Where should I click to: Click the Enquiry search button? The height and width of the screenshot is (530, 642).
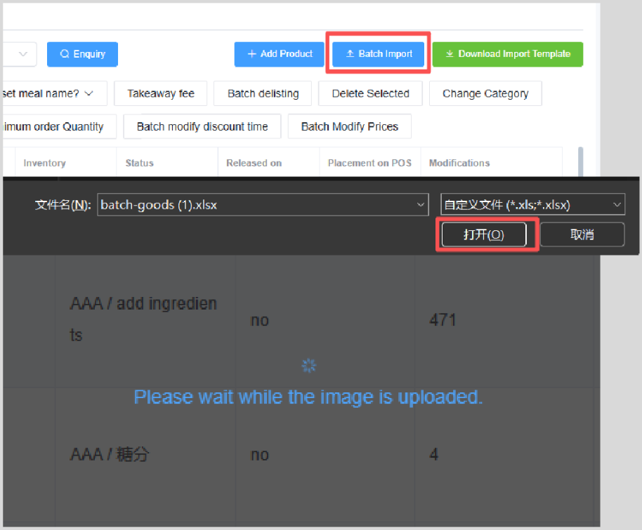(82, 54)
